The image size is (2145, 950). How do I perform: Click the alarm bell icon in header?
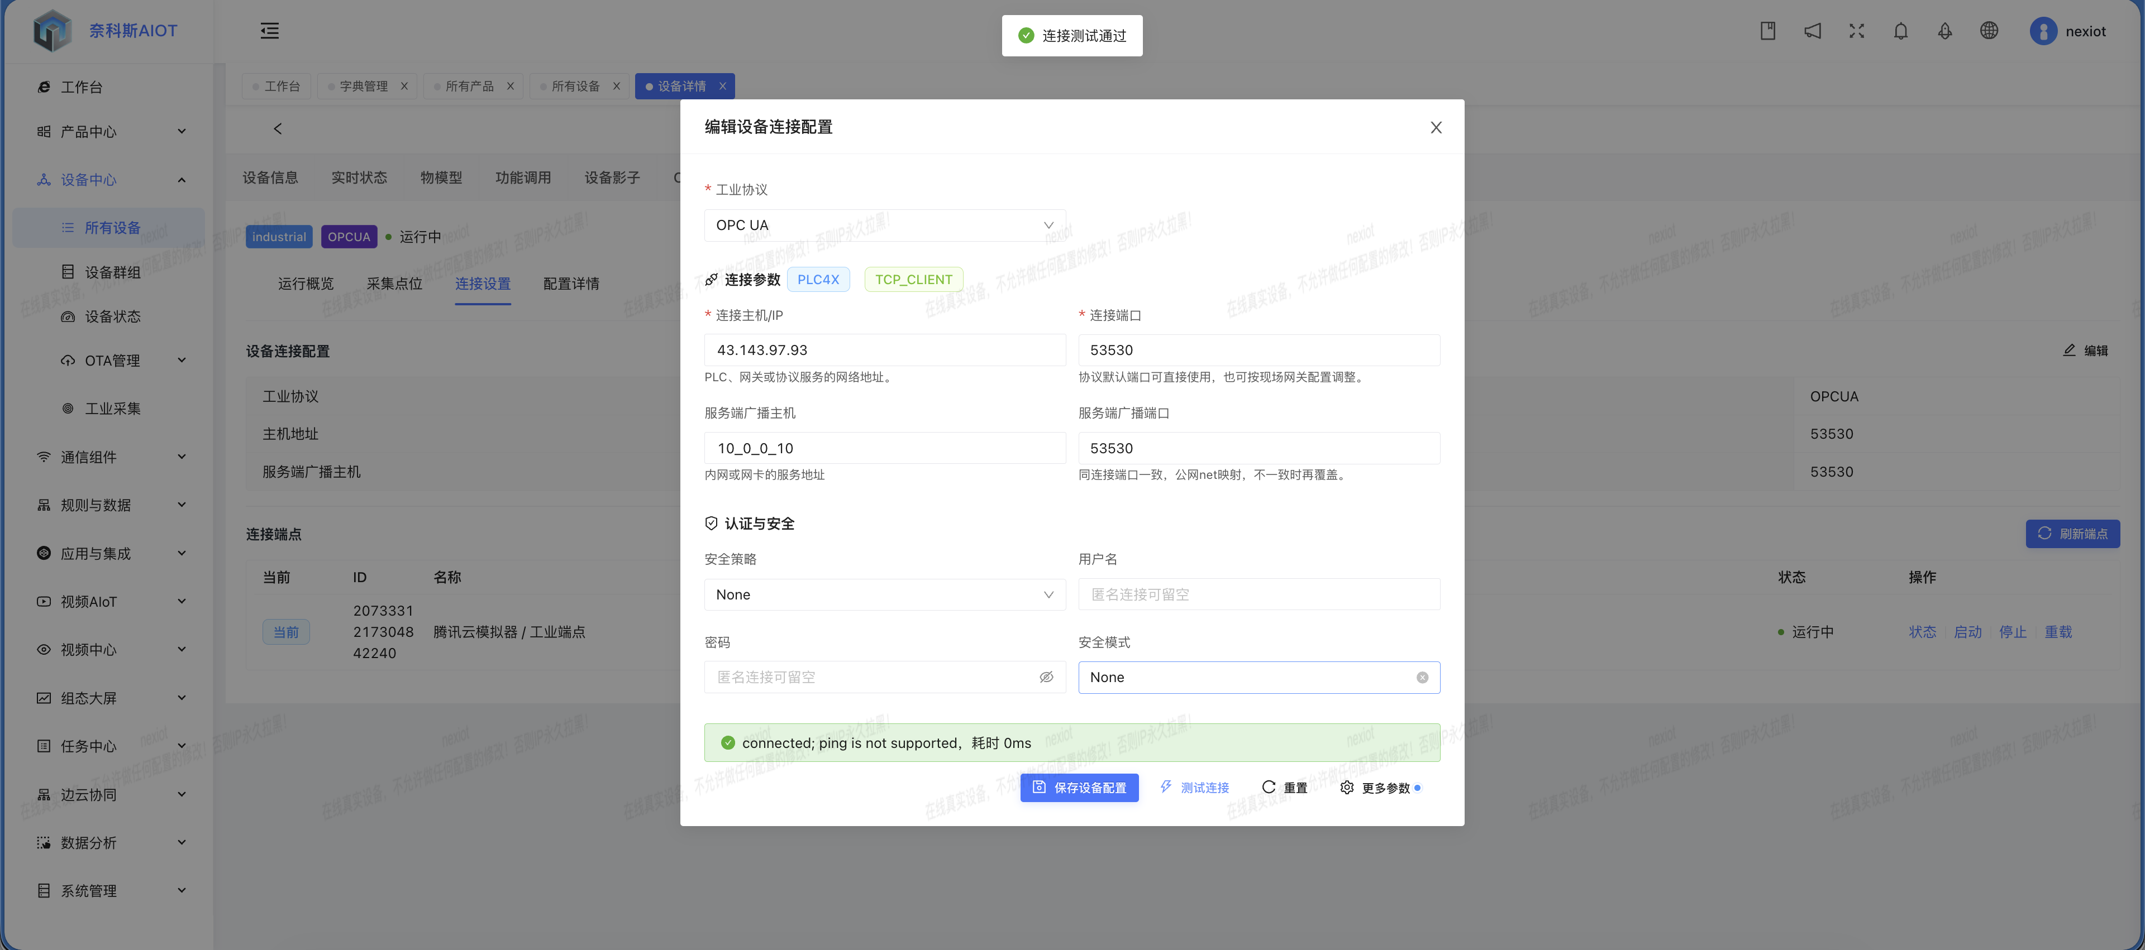[x=1944, y=31]
